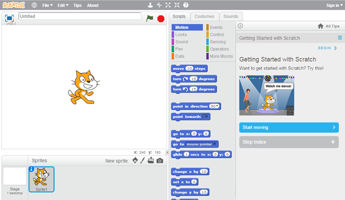Select the Operators block category
The height and width of the screenshot is (200, 345).
click(x=220, y=49)
